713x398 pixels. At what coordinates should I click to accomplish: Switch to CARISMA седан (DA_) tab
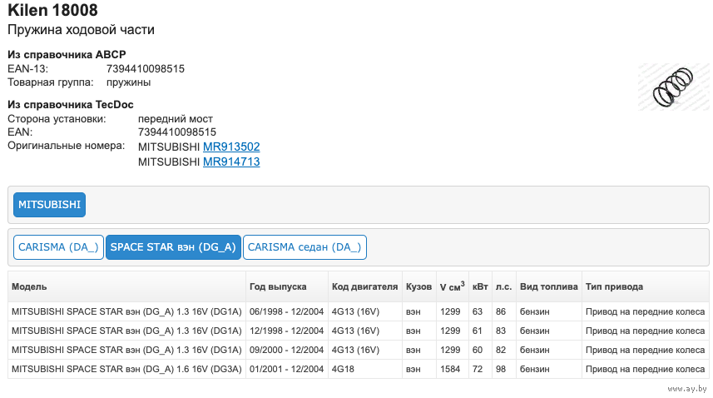point(305,247)
